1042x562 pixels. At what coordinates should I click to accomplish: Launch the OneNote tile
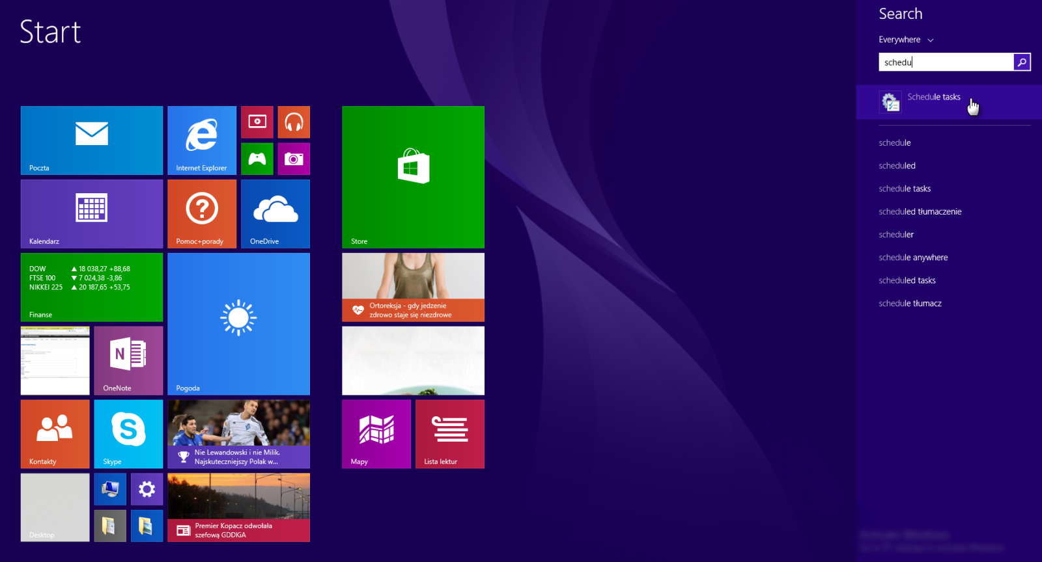pos(128,361)
